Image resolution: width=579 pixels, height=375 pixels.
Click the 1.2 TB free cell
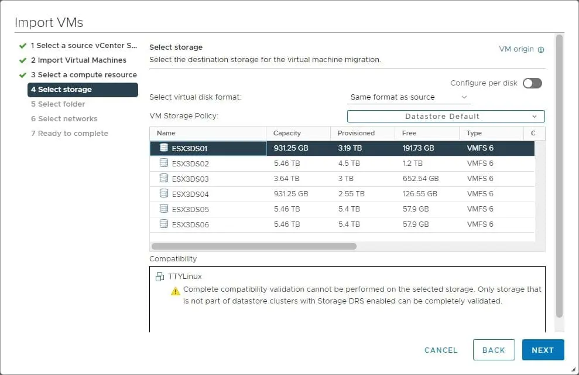413,163
